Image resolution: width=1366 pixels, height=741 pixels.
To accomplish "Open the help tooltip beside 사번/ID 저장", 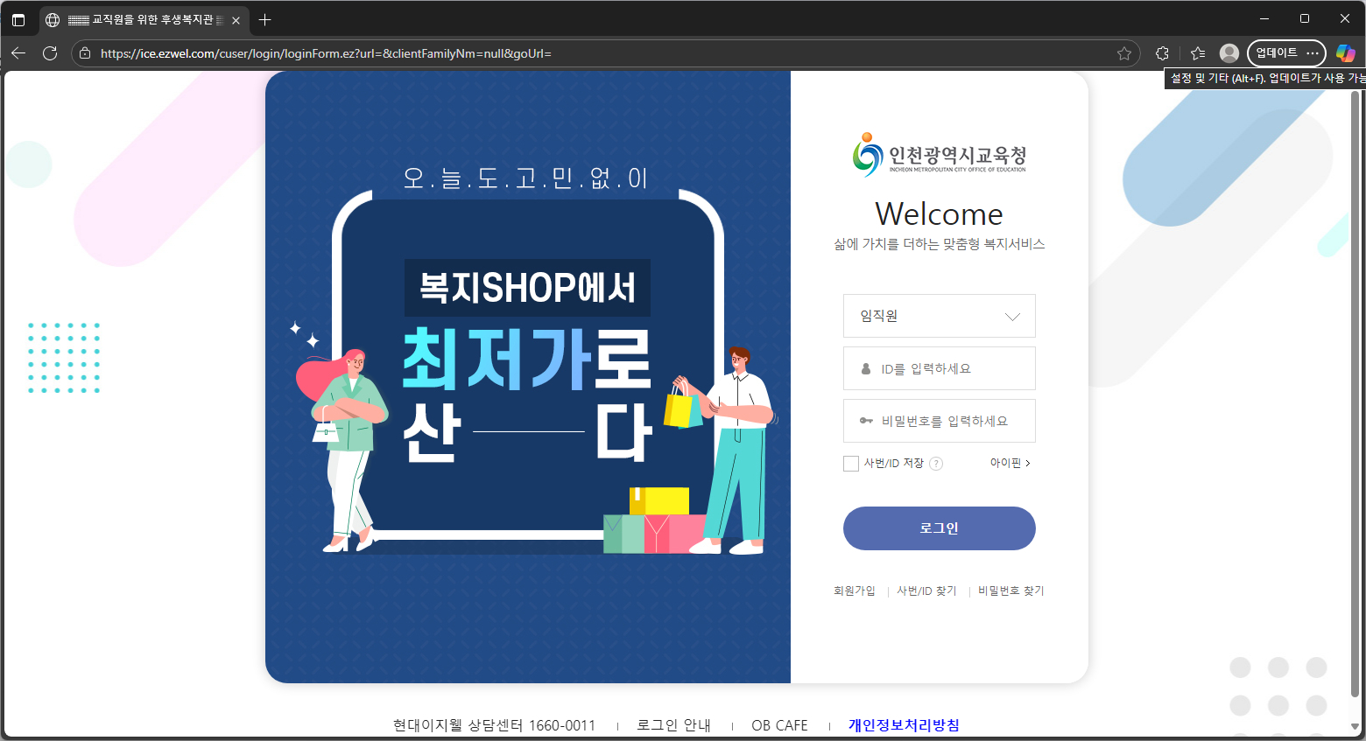I will tap(935, 463).
